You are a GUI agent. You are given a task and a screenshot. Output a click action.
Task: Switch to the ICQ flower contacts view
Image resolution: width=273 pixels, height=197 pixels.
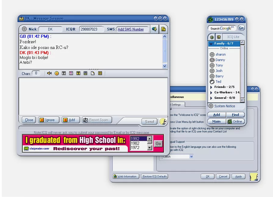(212, 37)
